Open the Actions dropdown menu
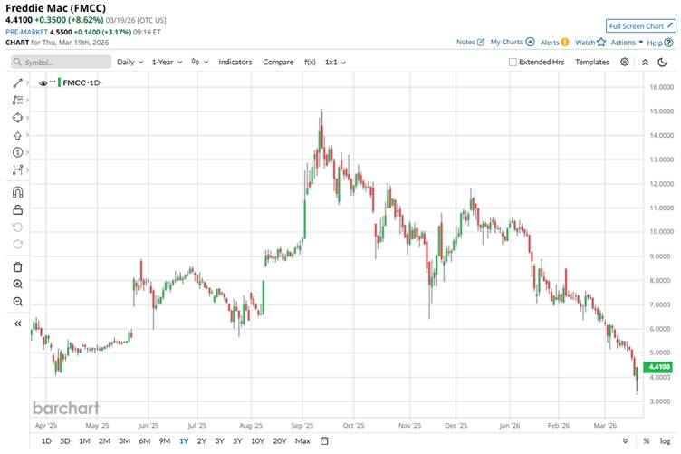The width and height of the screenshot is (681, 454). (627, 42)
